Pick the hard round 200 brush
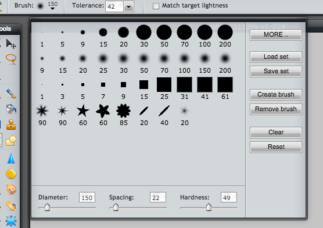Viewport: 323px width, 228px height. point(225,33)
